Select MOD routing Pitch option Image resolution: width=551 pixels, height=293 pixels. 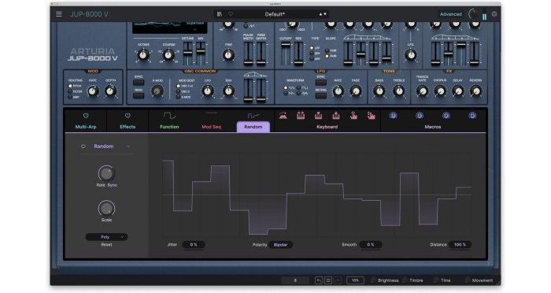pyautogui.click(x=70, y=86)
